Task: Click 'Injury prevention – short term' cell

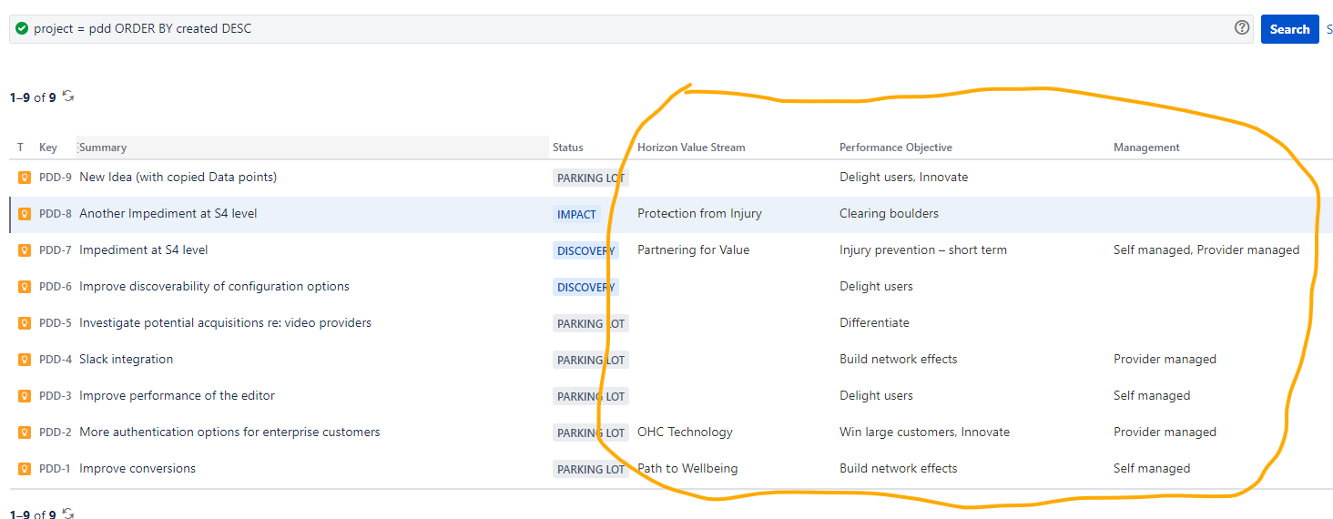Action: 923,250
